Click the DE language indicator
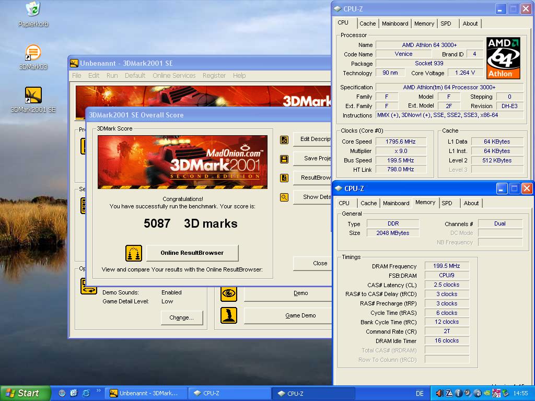 (x=420, y=394)
